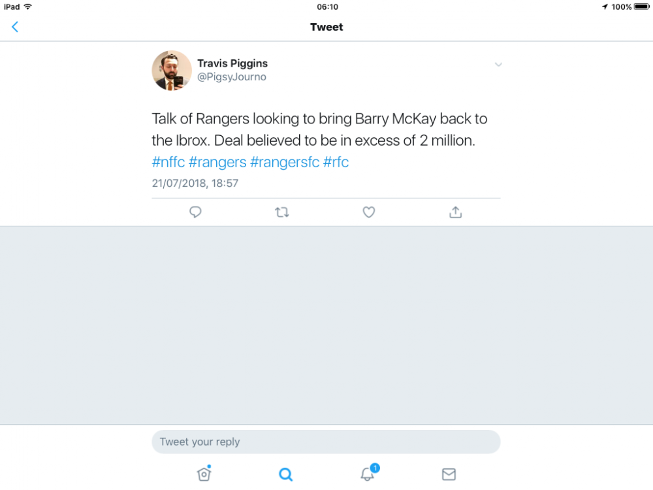Open the @PigsyJourno handle

tap(232, 77)
